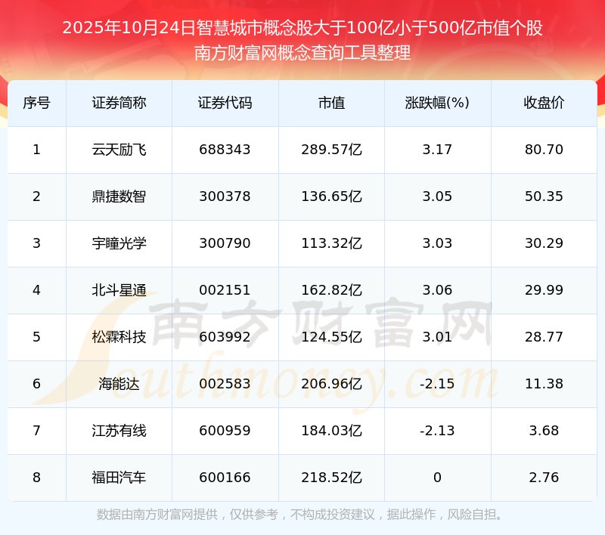Click closing price 28.77
This screenshot has height=535, width=605.
544,337
